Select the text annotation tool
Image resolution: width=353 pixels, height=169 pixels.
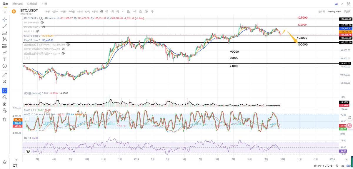(x=5, y=59)
